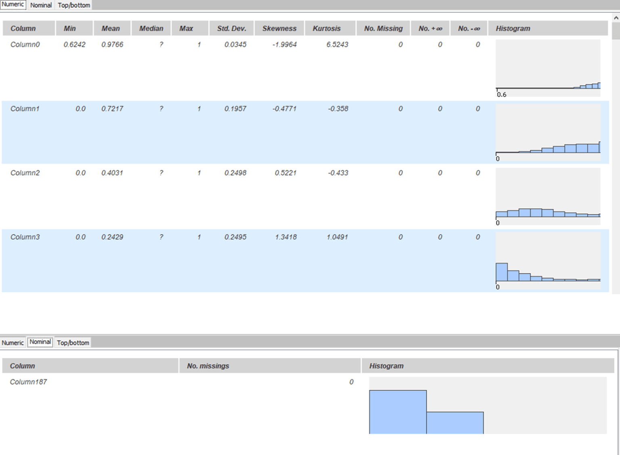Image resolution: width=620 pixels, height=455 pixels.
Task: Click the Column2 mean value 0.4031
Action: tap(112, 173)
